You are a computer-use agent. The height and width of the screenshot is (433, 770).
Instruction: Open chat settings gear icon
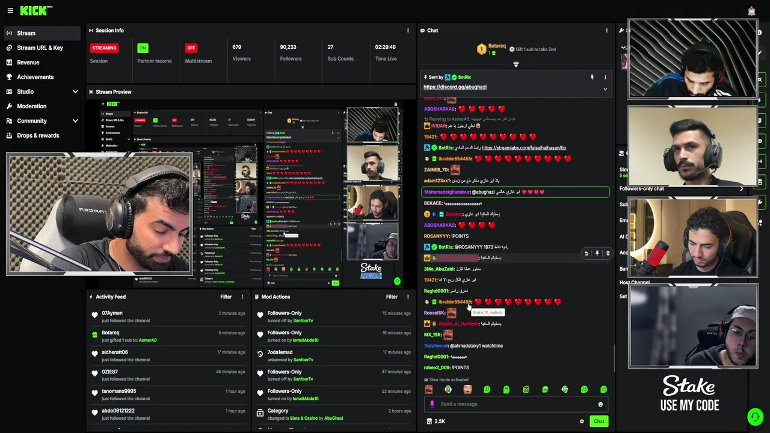(582, 422)
